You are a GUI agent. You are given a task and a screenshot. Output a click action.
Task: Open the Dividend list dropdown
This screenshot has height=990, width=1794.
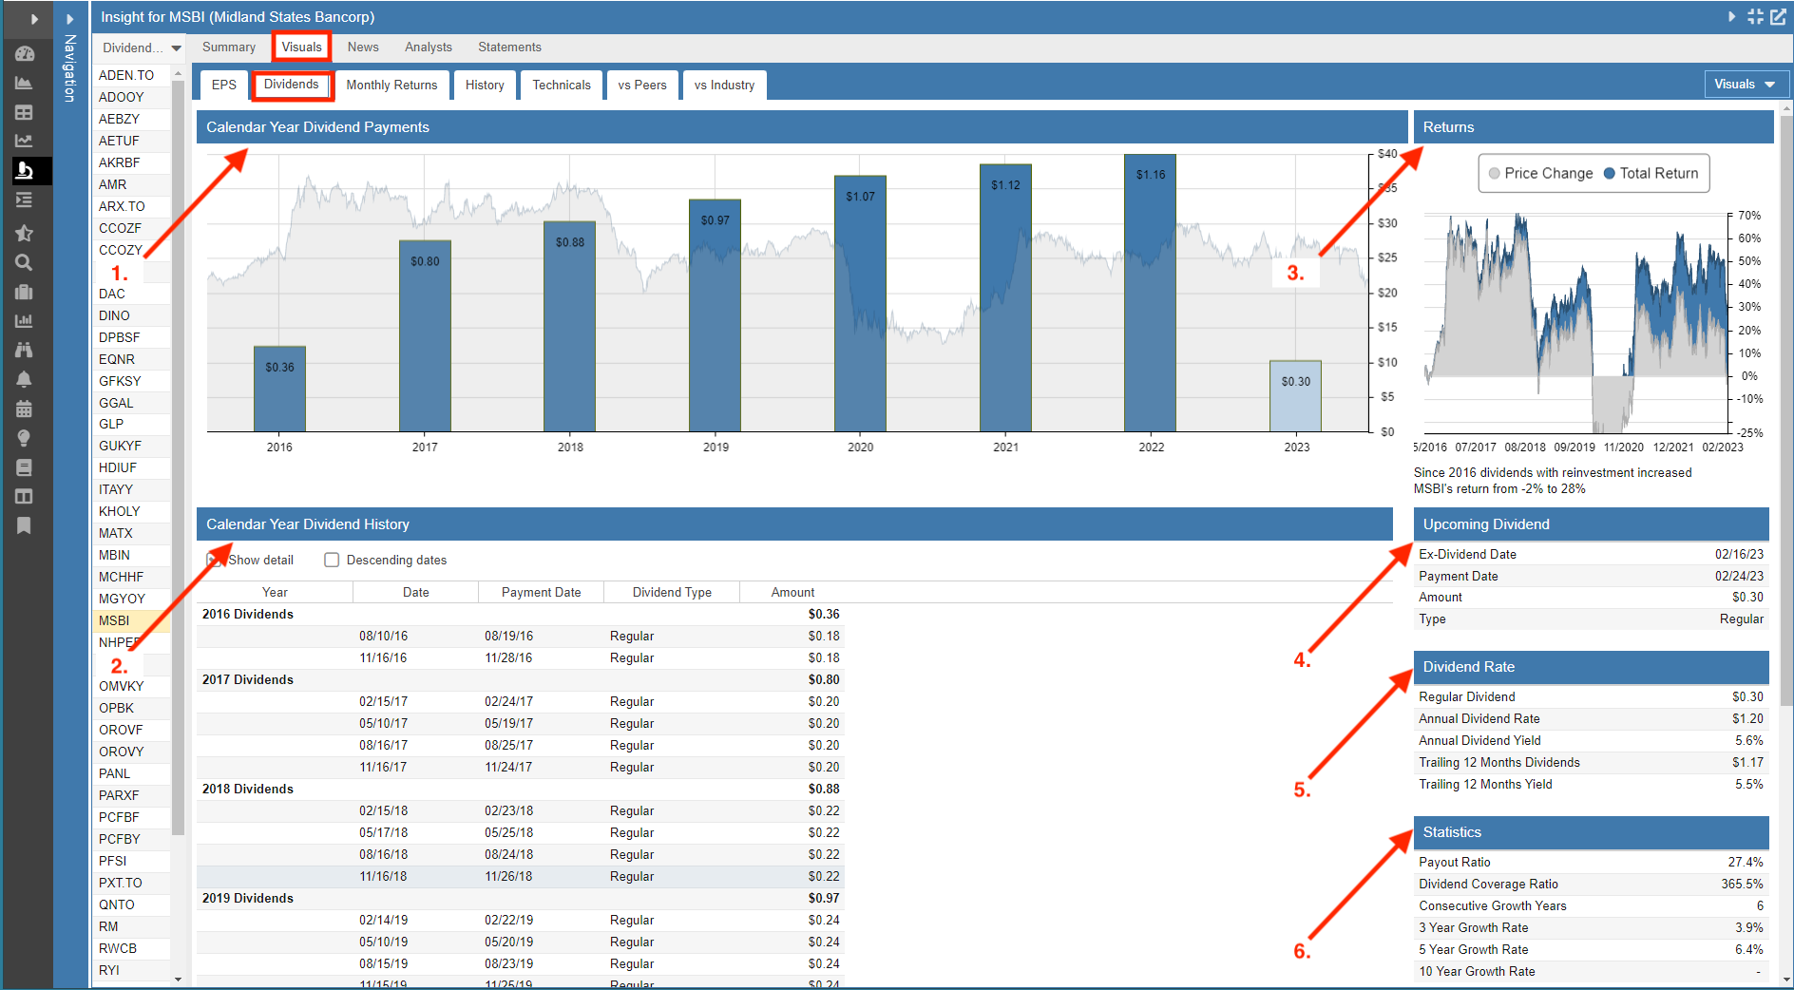pos(142,48)
